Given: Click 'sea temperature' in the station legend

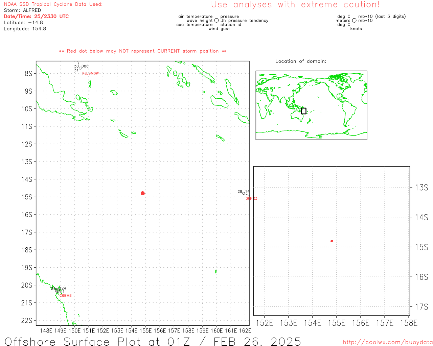Looking at the screenshot, I should point(195,25).
